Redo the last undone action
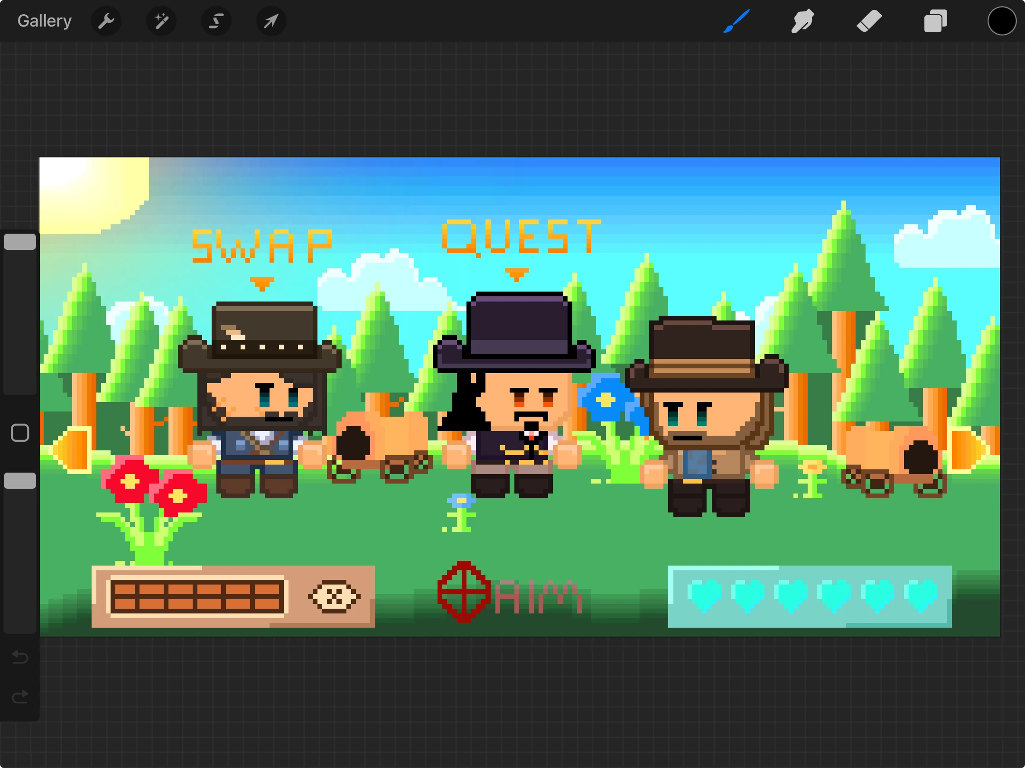This screenshot has height=768, width=1025. pos(20,697)
